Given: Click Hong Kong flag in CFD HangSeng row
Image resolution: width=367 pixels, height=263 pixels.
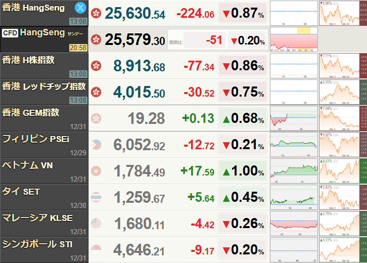Looking at the screenshot, I should pyautogui.click(x=96, y=39).
